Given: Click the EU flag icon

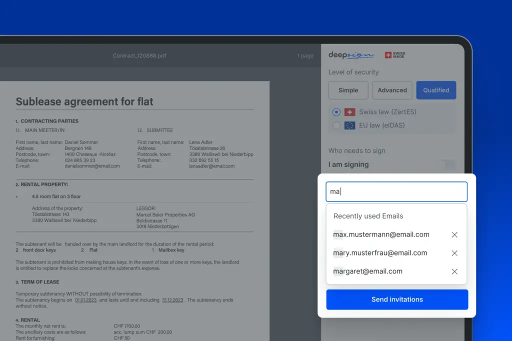Looking at the screenshot, I should [x=349, y=125].
